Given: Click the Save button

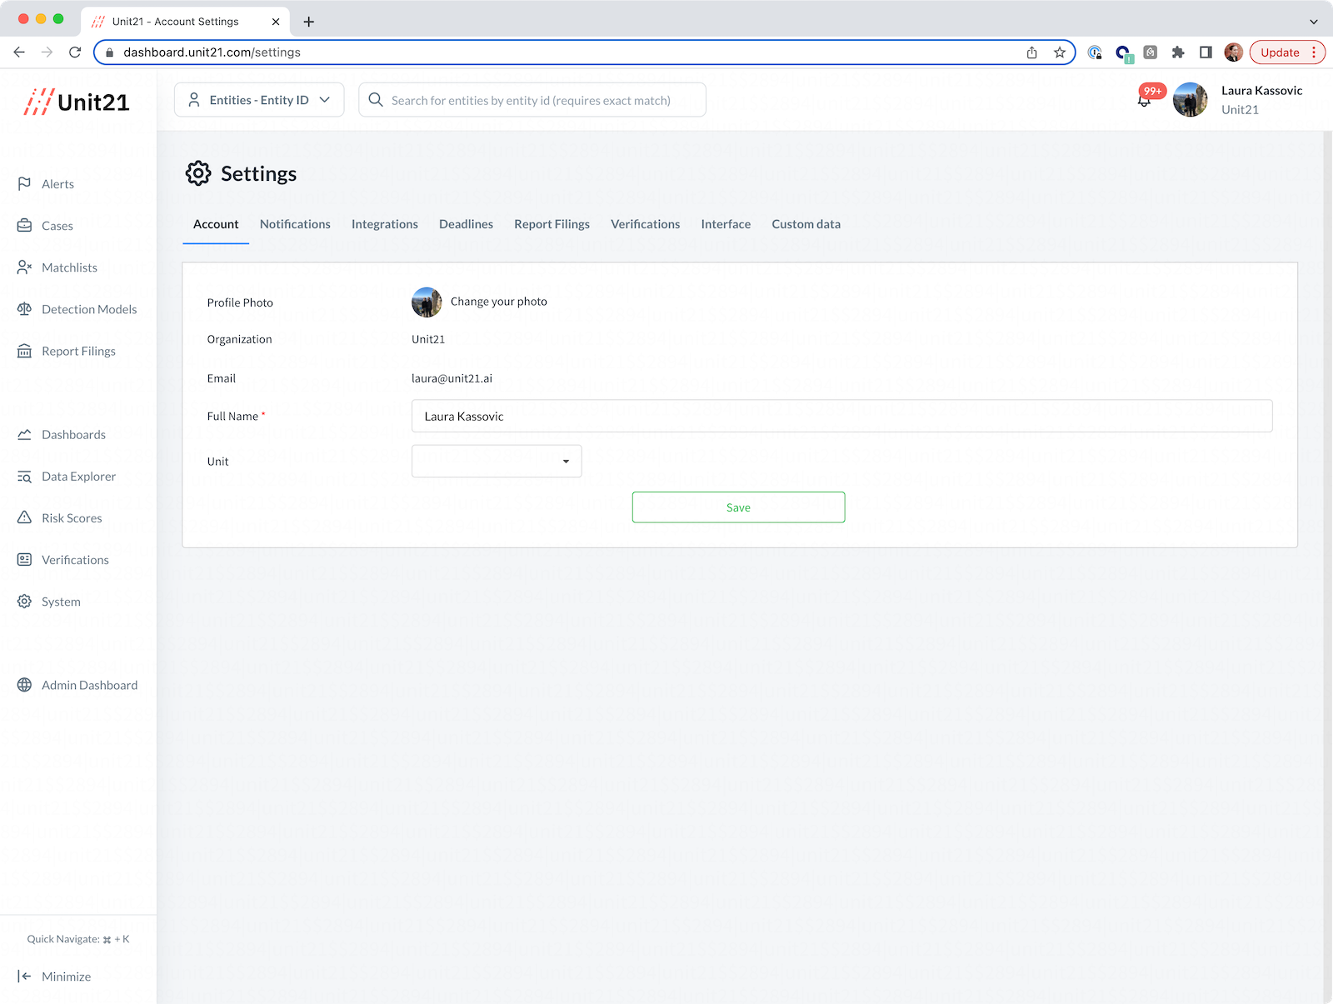Looking at the screenshot, I should (x=738, y=507).
